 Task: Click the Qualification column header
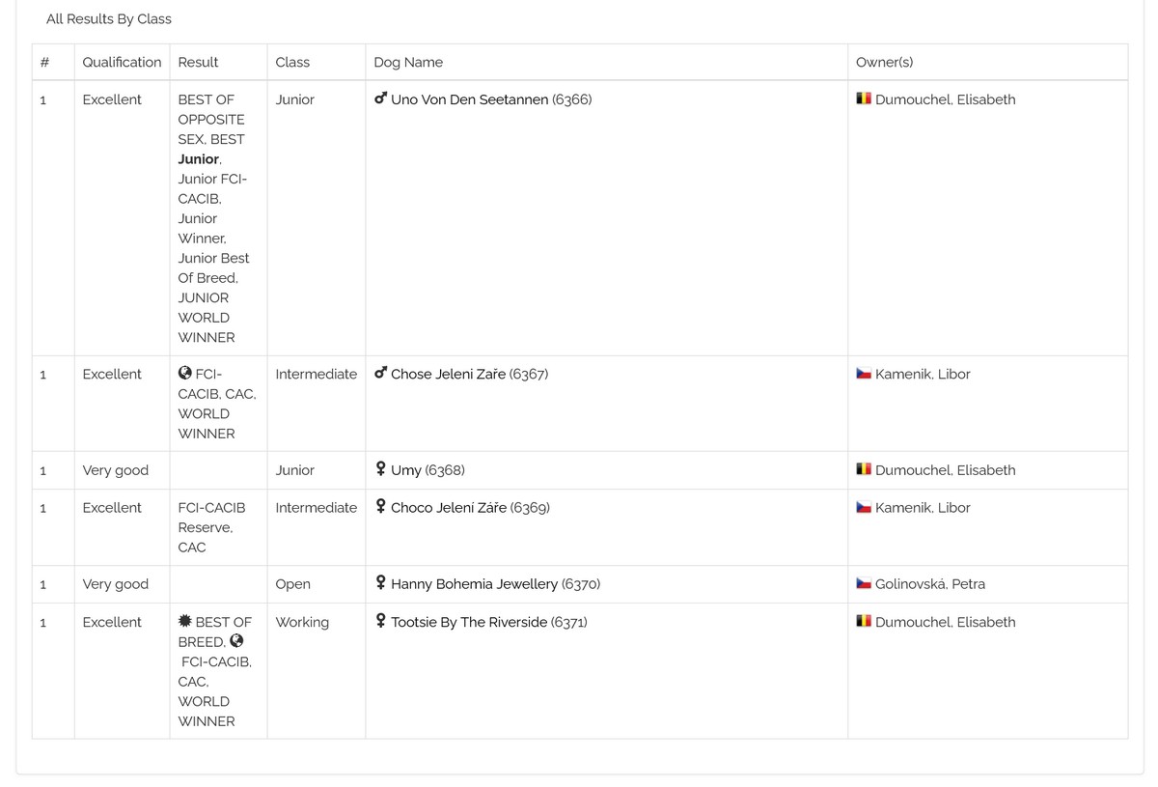coord(122,62)
